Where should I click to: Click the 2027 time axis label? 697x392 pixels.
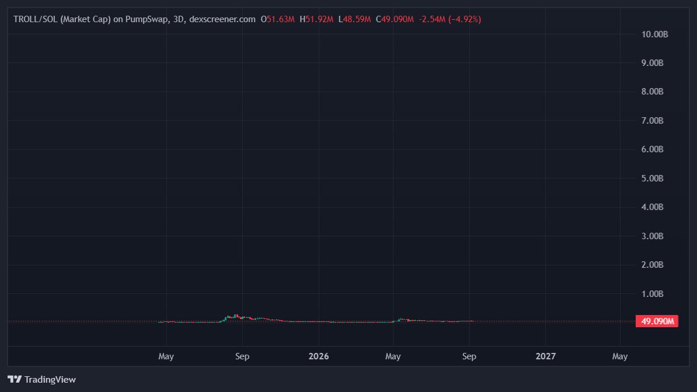[545, 356]
